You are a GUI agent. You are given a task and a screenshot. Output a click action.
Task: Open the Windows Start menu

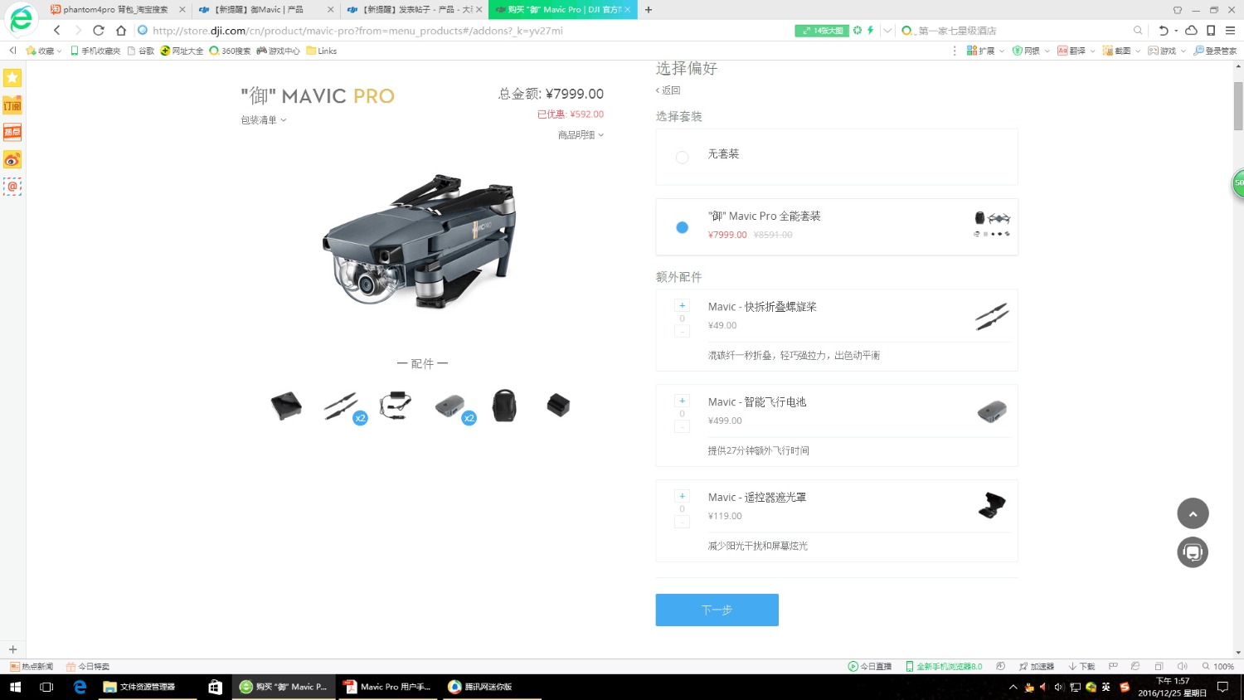(x=14, y=687)
